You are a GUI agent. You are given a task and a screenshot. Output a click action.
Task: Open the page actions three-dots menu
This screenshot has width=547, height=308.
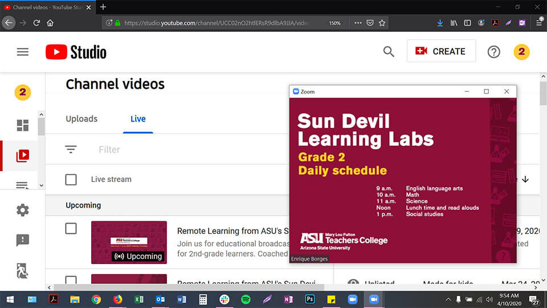pyautogui.click(x=358, y=23)
